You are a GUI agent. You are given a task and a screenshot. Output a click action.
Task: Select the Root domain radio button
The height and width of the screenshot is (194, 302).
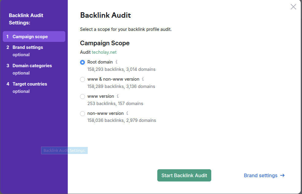pyautogui.click(x=82, y=62)
